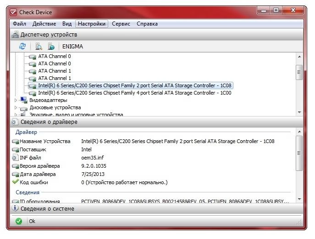Click the Диспетчер устройств panel icon
315x239 pixels.
point(15,34)
